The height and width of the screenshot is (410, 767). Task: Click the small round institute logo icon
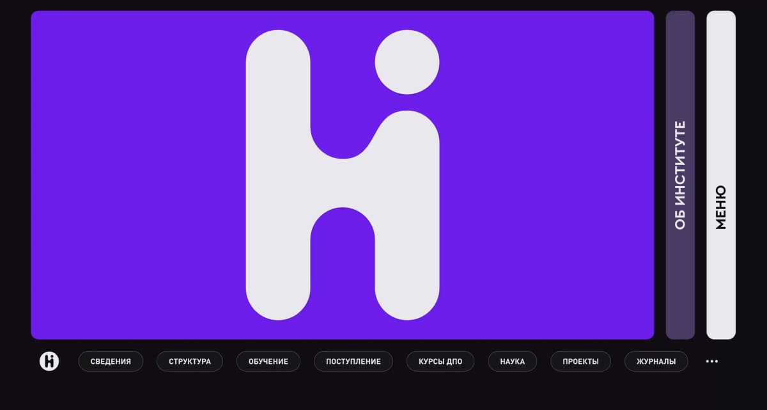tap(49, 361)
